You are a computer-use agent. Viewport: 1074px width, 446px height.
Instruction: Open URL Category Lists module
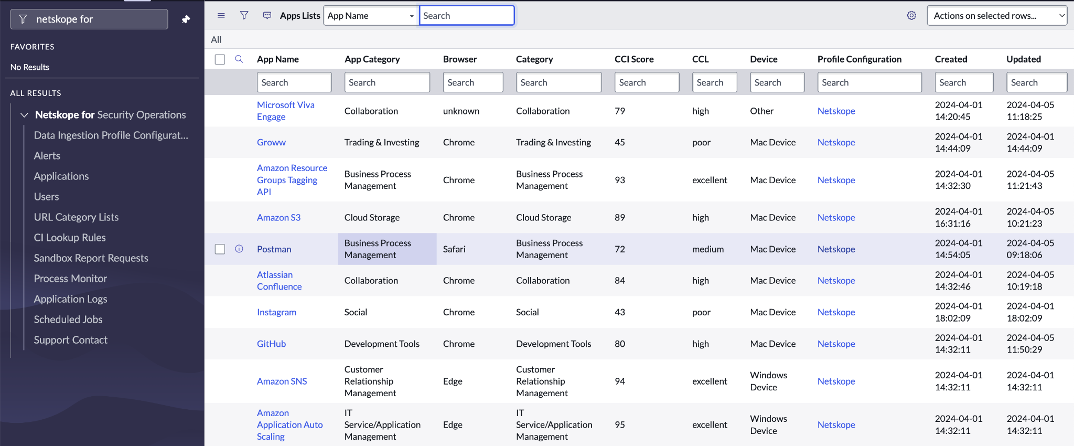click(x=77, y=217)
